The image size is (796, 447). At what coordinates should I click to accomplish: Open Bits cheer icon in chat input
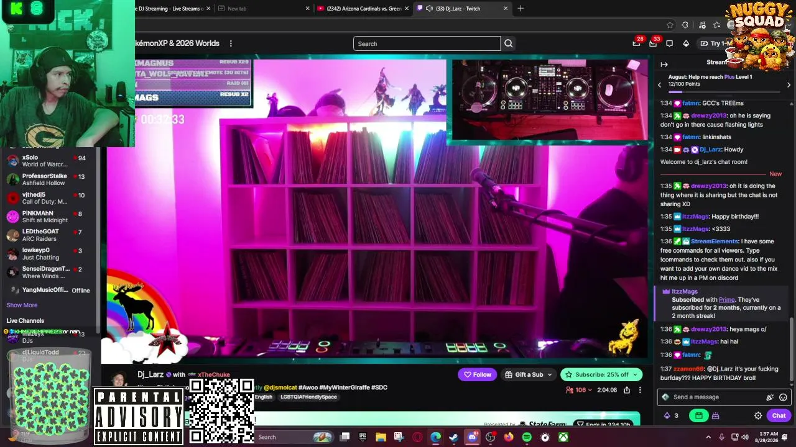click(x=770, y=397)
